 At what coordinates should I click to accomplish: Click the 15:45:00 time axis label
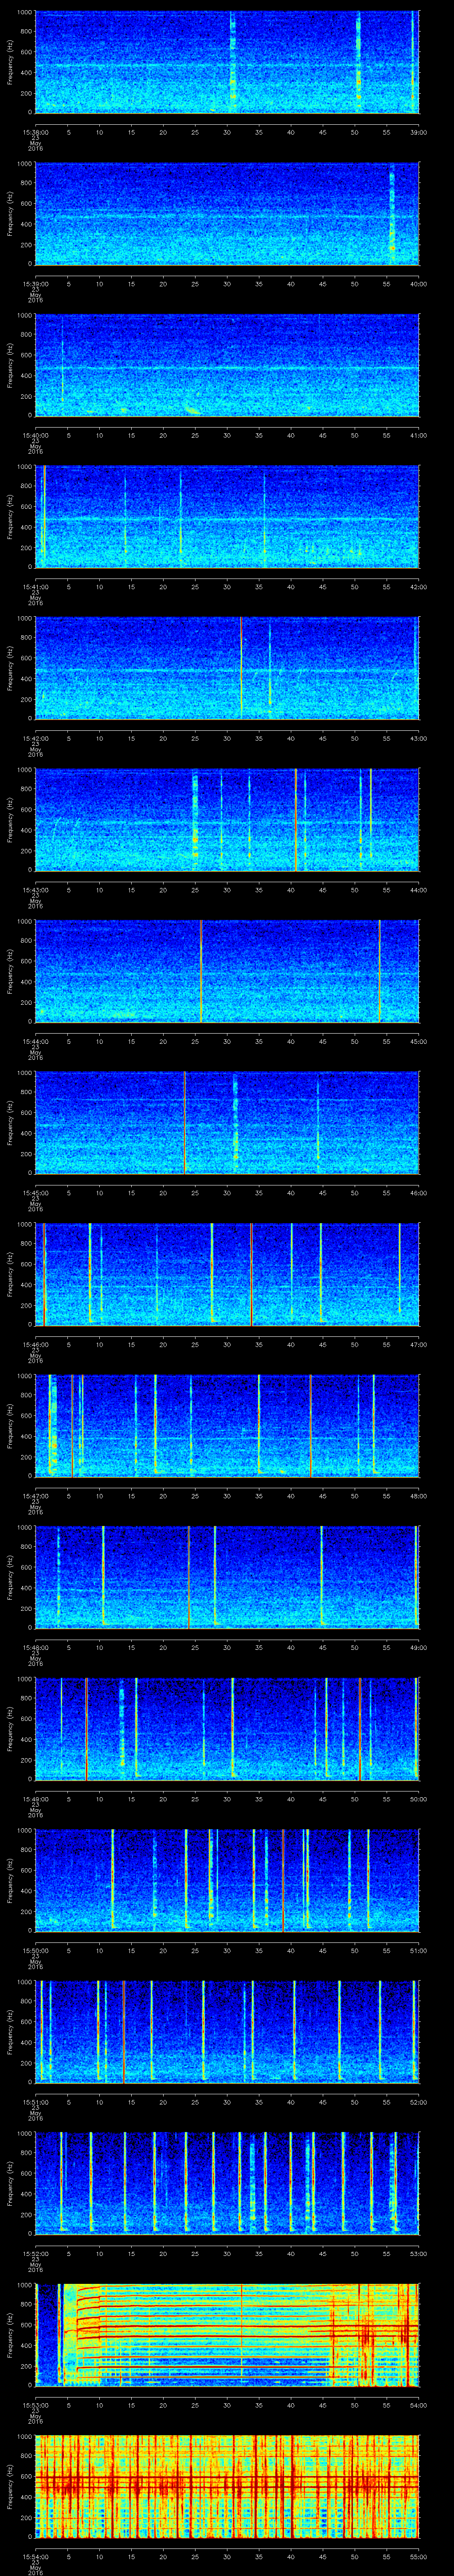tap(35, 1192)
